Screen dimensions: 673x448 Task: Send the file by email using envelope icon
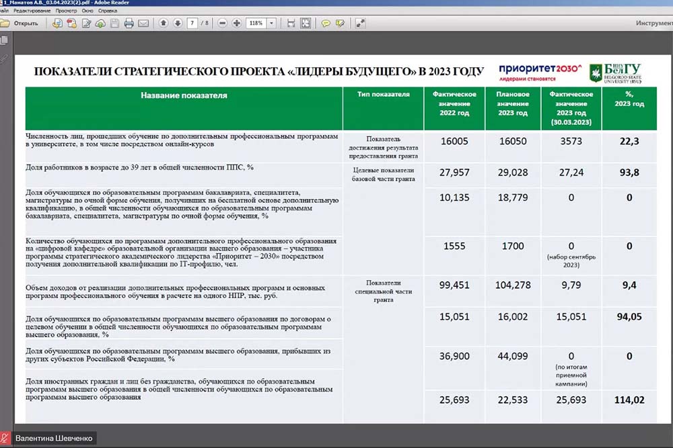click(143, 23)
